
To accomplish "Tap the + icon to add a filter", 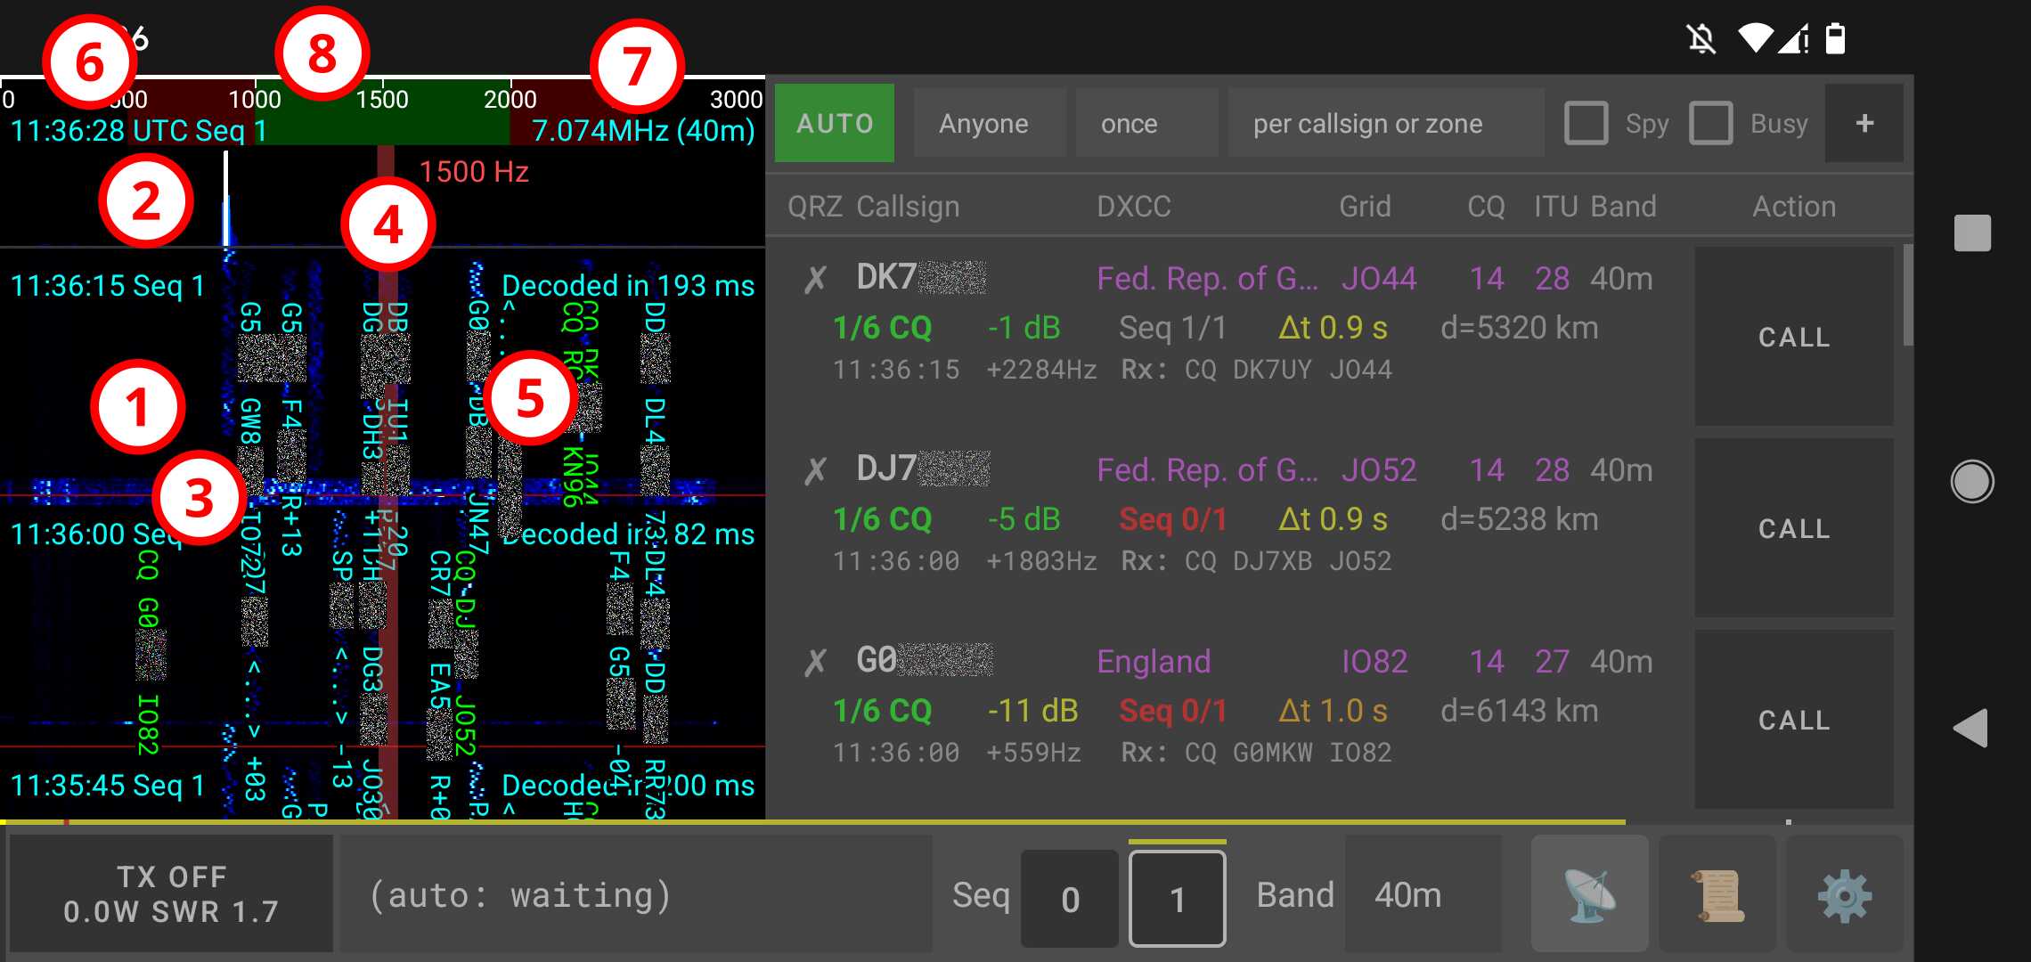I will point(1864,123).
